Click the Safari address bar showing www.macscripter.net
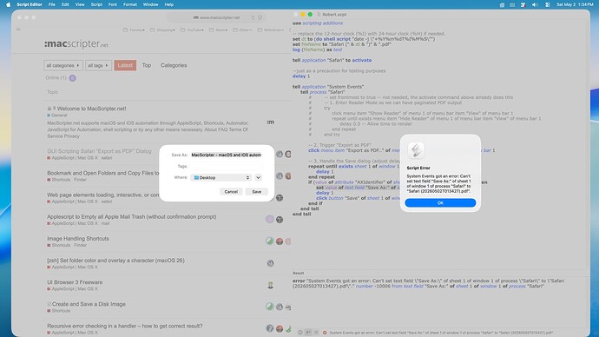 pos(217,17)
